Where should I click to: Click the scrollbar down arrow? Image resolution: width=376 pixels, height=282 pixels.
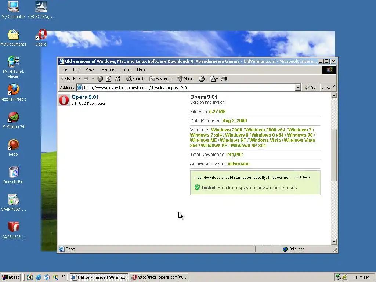334,242
